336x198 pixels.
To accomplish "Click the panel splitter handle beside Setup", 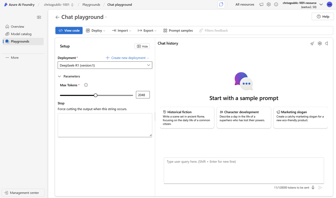I will 155,117.
